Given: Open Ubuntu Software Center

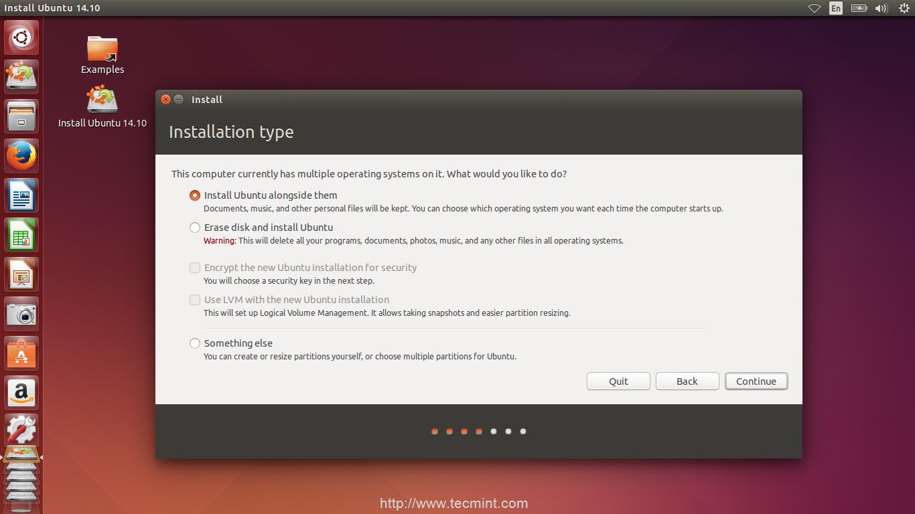Looking at the screenshot, I should click(x=21, y=353).
